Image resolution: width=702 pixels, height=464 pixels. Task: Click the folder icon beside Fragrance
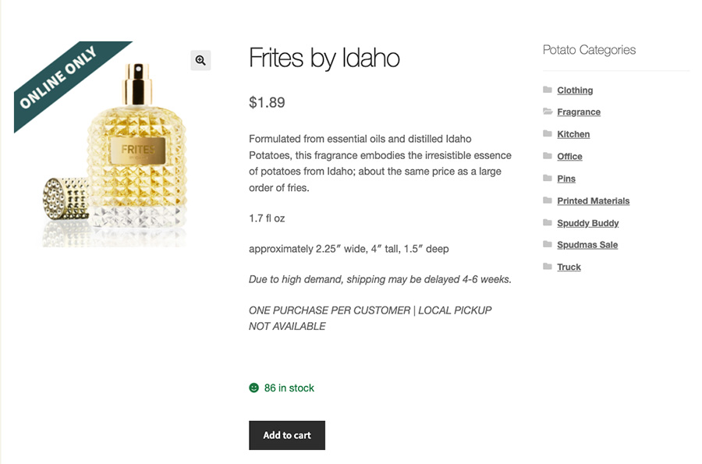coord(547,112)
